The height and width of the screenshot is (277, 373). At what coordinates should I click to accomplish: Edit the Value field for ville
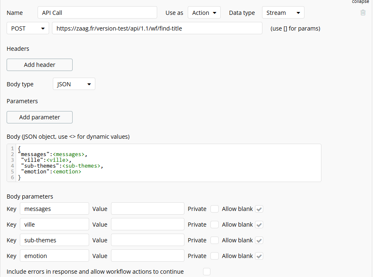(x=148, y=225)
